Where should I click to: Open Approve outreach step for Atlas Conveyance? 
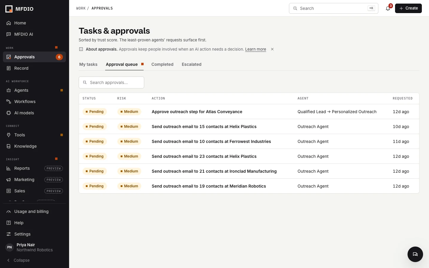pos(197,112)
